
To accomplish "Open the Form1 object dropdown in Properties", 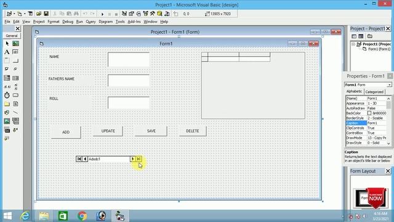I will pyautogui.click(x=389, y=85).
